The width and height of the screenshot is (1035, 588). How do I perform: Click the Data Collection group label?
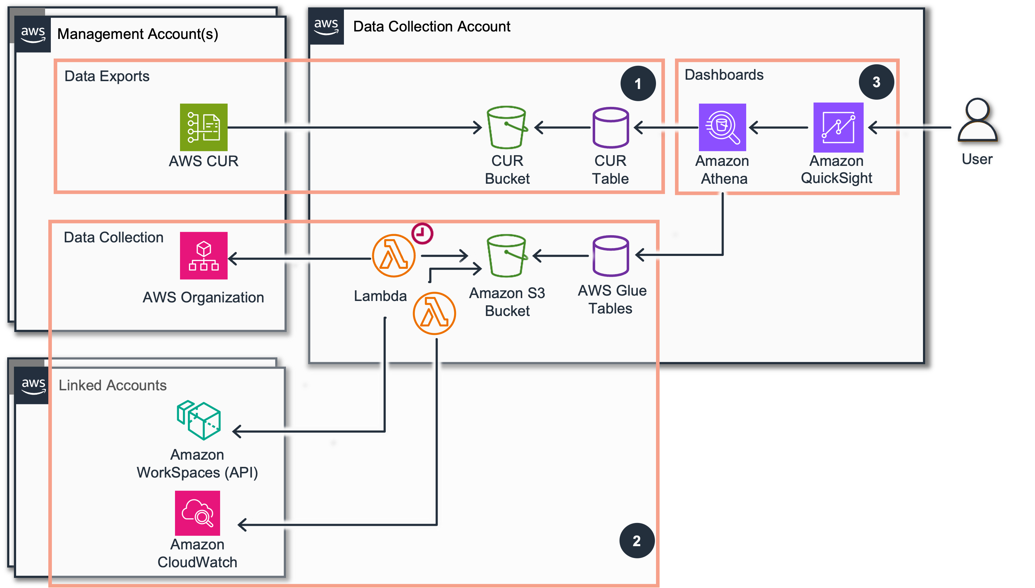pyautogui.click(x=113, y=237)
